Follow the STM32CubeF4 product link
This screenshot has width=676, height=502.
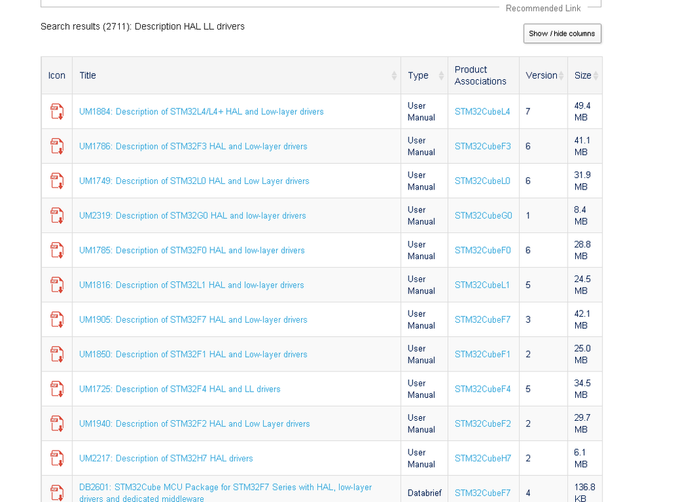[x=482, y=389]
